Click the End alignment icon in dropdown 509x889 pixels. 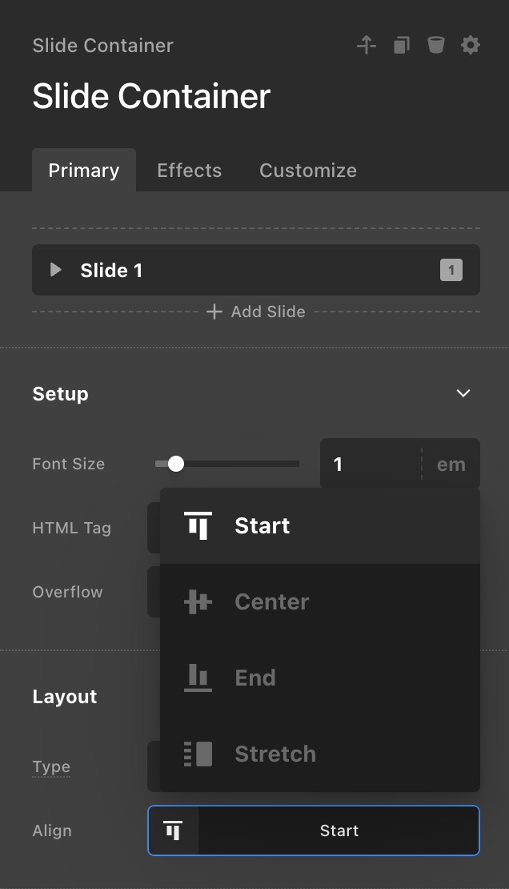tap(198, 678)
